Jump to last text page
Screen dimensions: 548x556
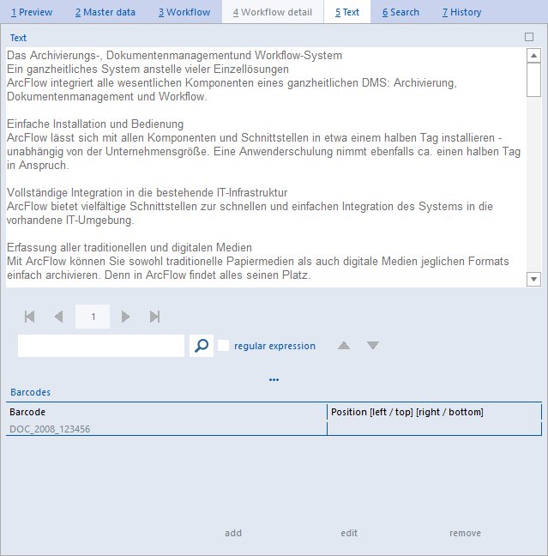155,317
